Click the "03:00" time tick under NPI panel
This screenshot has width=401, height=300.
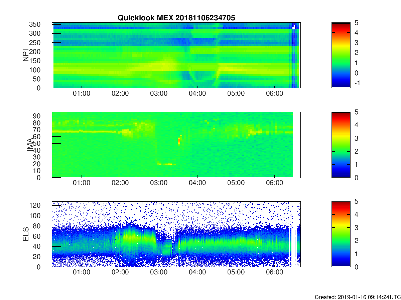(x=159, y=94)
